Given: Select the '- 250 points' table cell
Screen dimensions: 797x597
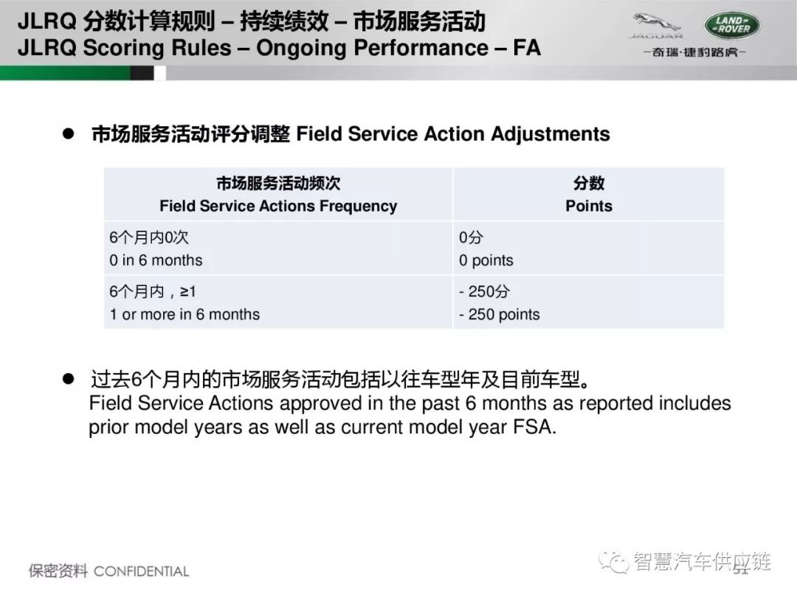Looking at the screenshot, I should (x=589, y=303).
